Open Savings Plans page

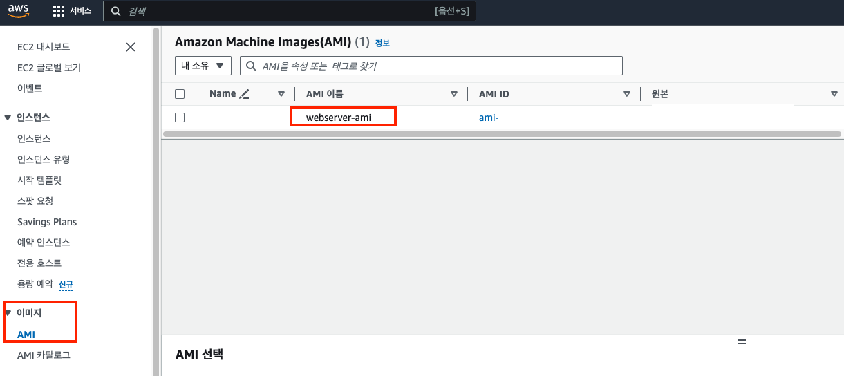pyautogui.click(x=47, y=222)
